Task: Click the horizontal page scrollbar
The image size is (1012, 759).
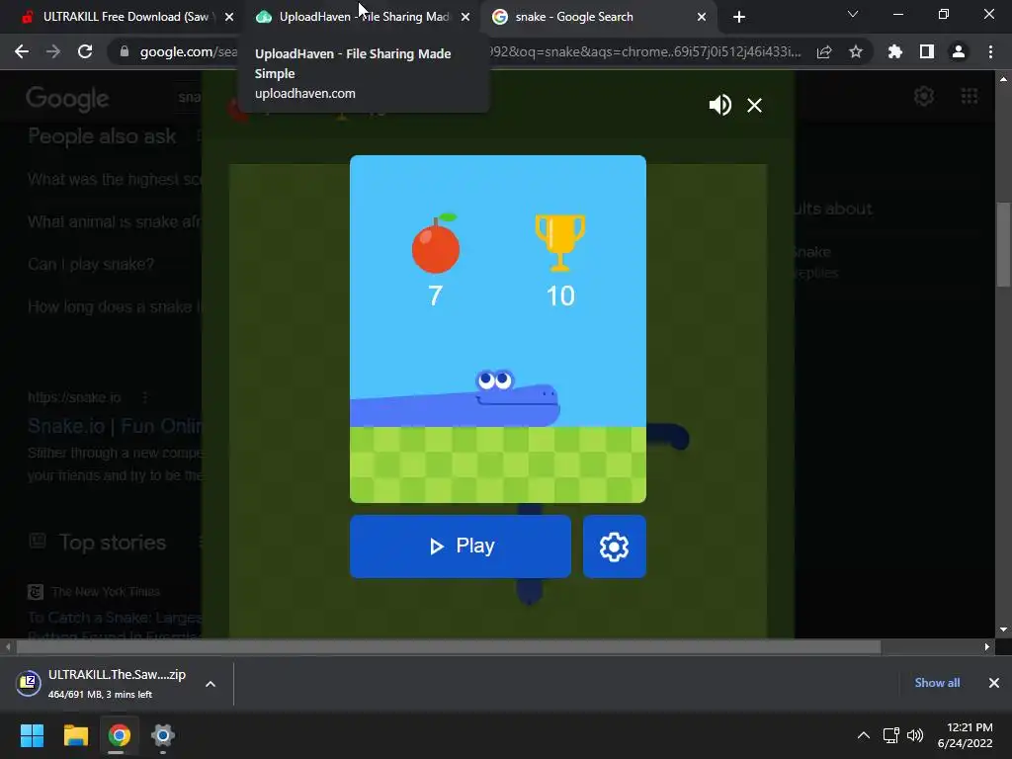Action: point(449,646)
